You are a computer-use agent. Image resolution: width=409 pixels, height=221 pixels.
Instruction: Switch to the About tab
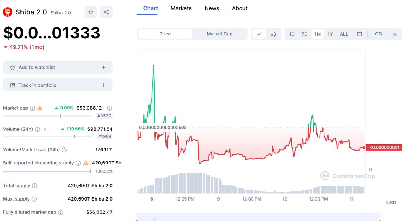[x=240, y=8]
